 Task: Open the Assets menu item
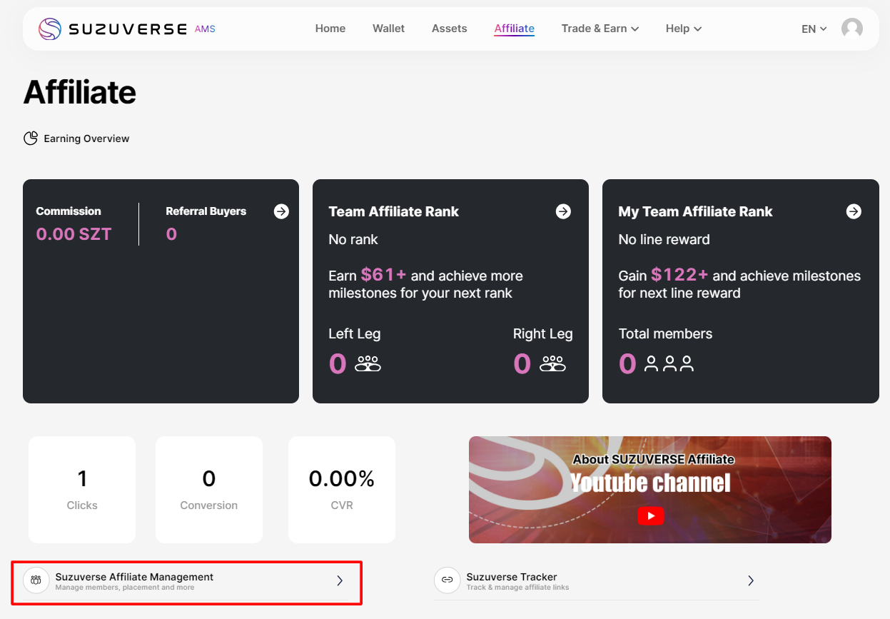[x=449, y=29]
